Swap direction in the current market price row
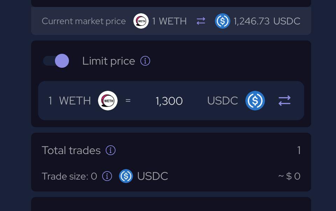Screen dimensions: 336x211 pyautogui.click(x=201, y=21)
